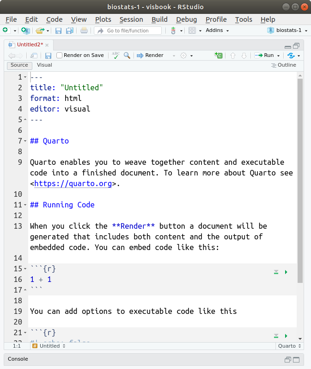Click the Publish icon
This screenshot has width=311, height=369.
click(x=291, y=56)
